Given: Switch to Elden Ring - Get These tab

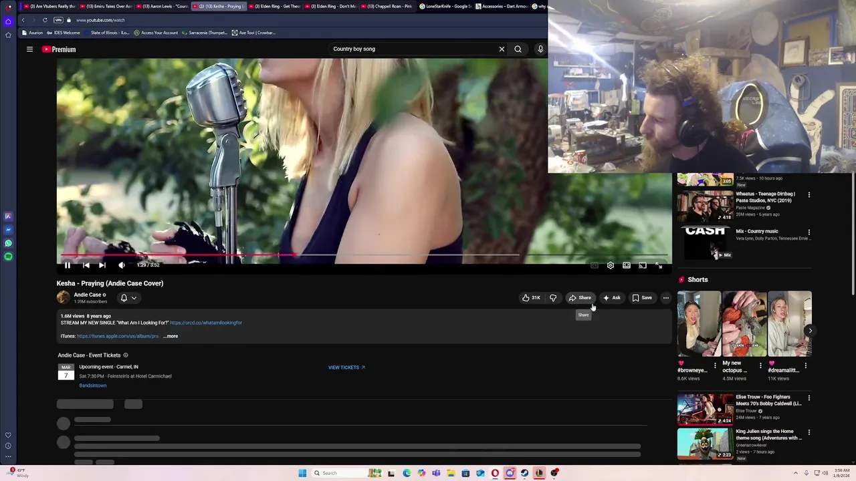Looking at the screenshot, I should coord(275,6).
